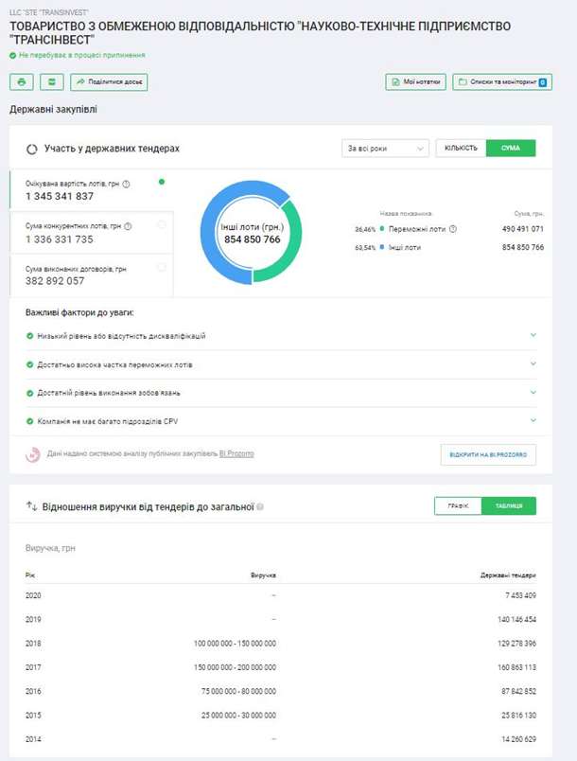Select the Сума конкурентних лотів radio option
Image resolution: width=577 pixels, height=761 pixels.
[162, 224]
